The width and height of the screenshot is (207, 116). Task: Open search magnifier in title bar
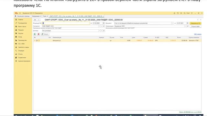185,13
